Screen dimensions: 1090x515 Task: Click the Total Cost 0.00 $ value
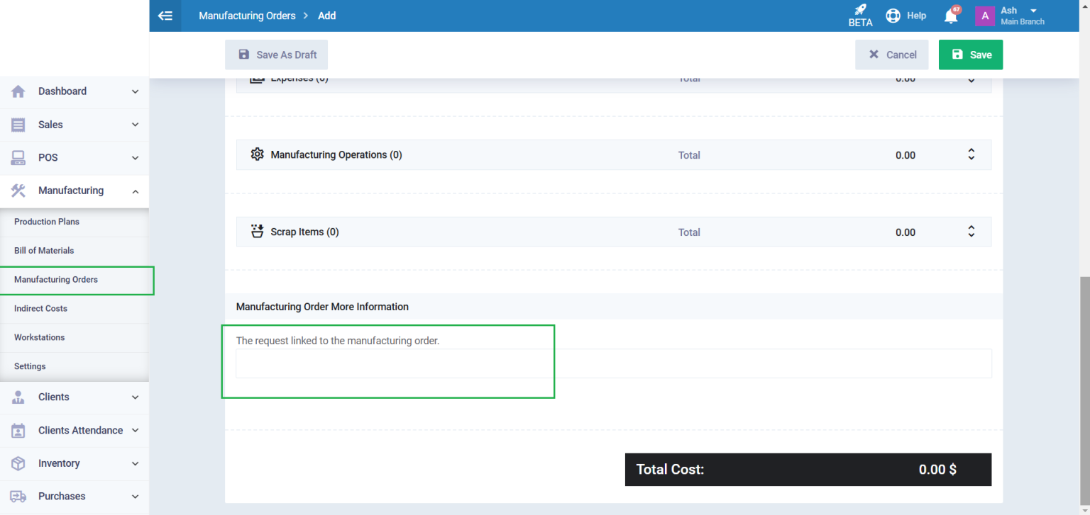[x=937, y=470]
